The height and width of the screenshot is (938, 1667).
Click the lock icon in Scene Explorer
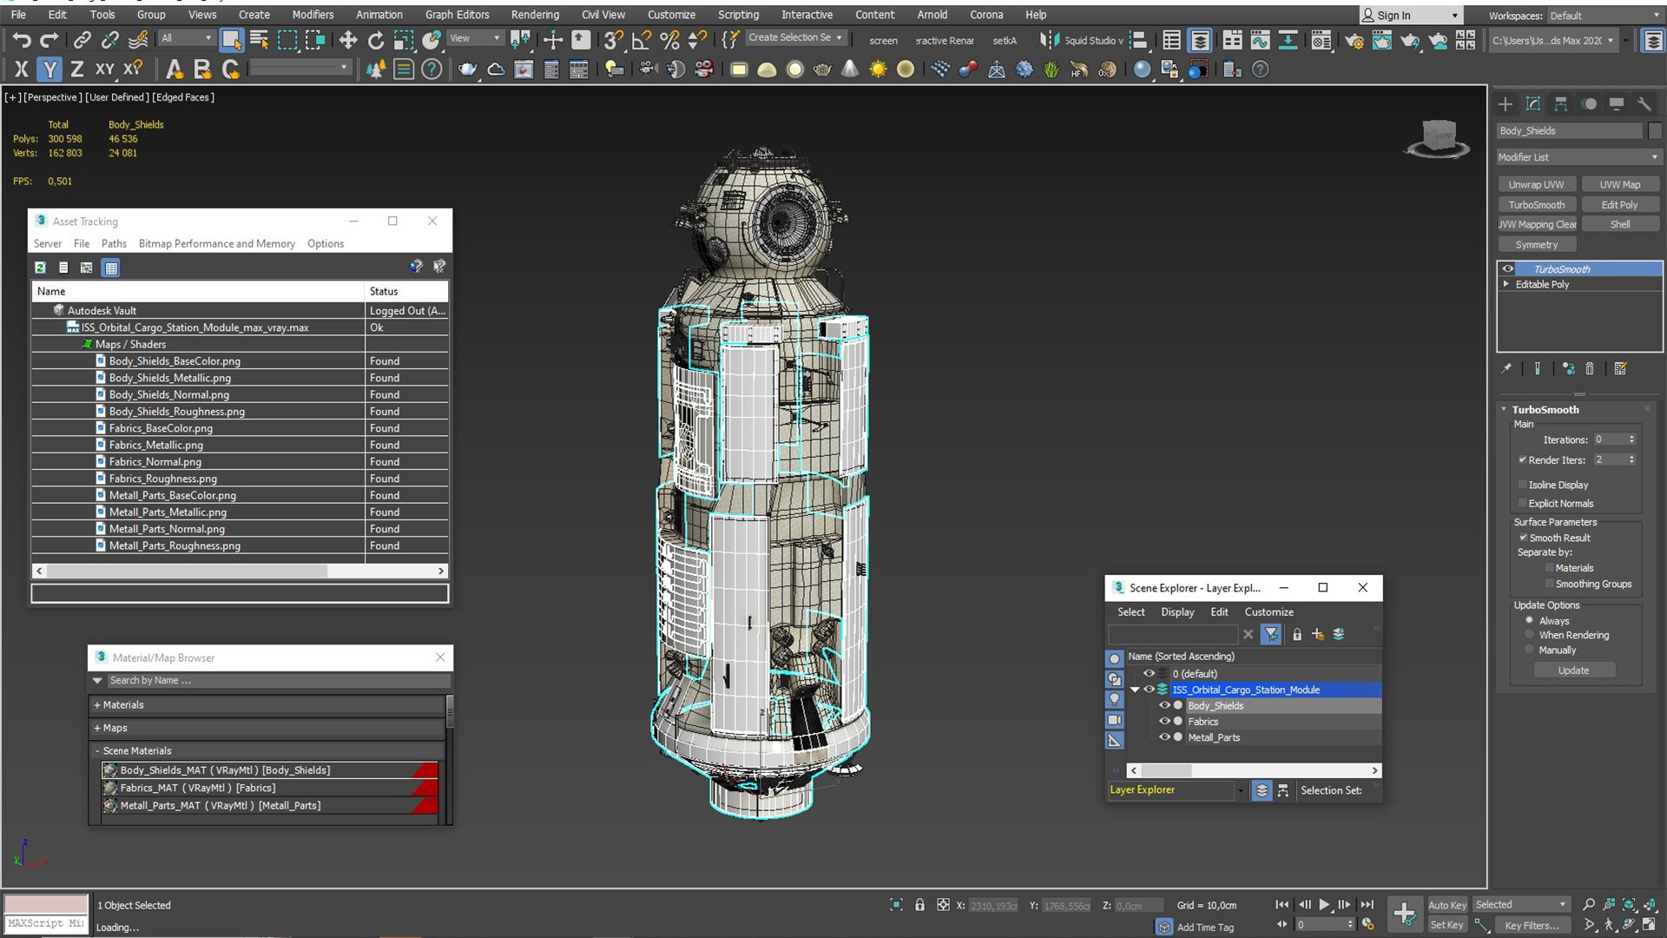(1297, 635)
